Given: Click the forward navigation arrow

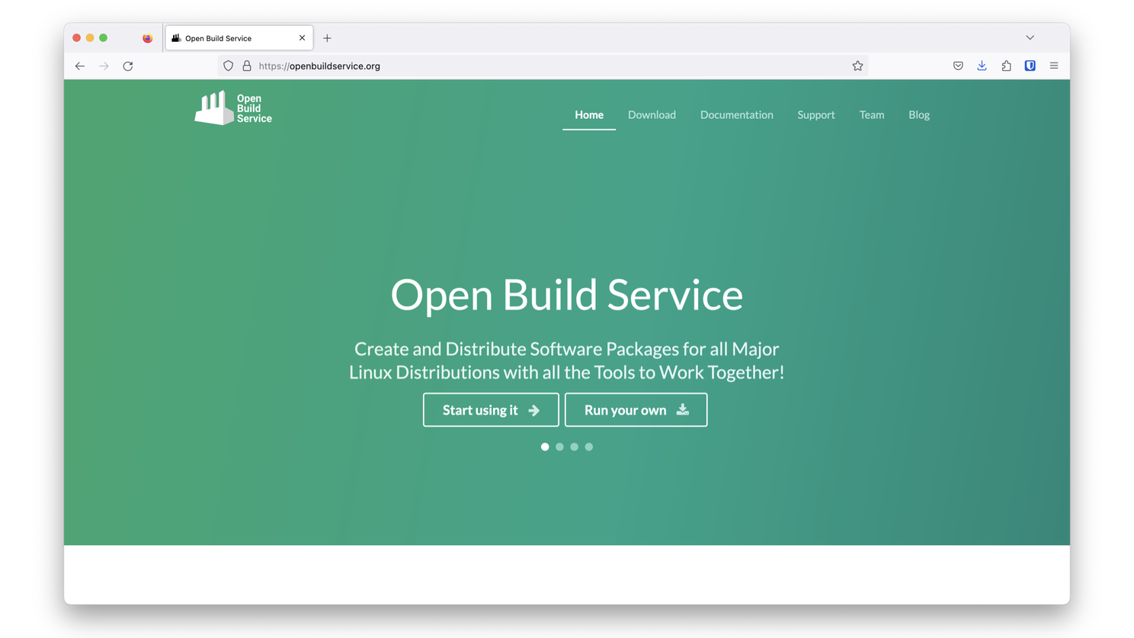Looking at the screenshot, I should coord(104,66).
